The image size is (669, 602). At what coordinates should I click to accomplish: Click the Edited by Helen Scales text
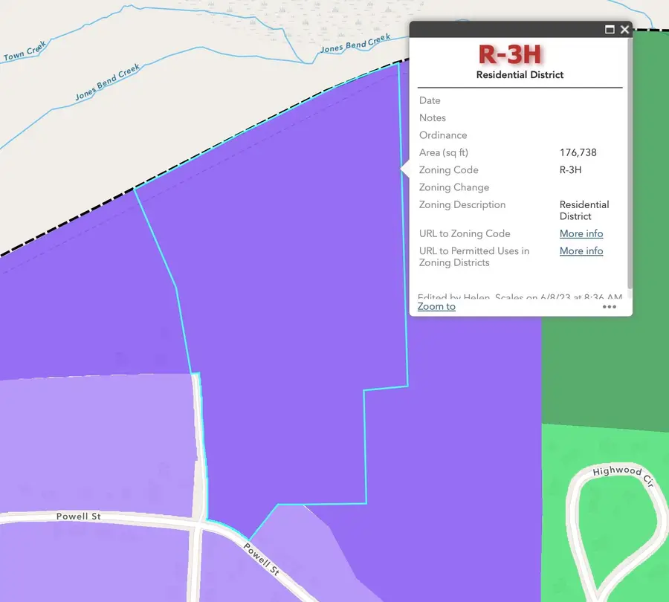[x=520, y=297]
